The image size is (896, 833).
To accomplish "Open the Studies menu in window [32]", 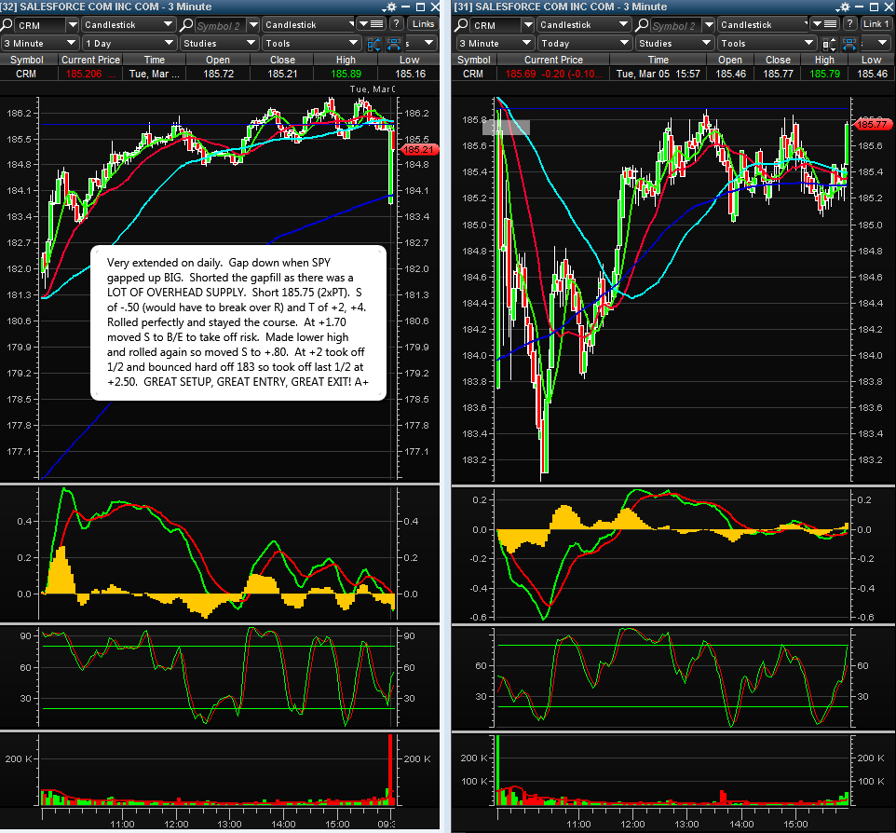I will click(x=220, y=43).
